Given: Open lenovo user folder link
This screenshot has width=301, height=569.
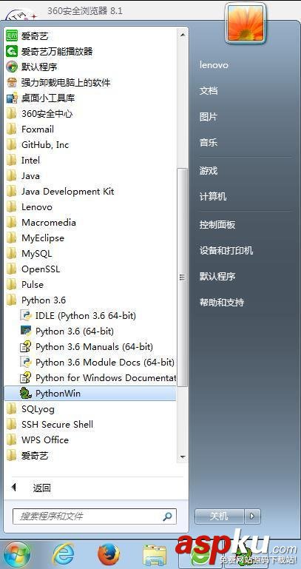Looking at the screenshot, I should (x=214, y=65).
